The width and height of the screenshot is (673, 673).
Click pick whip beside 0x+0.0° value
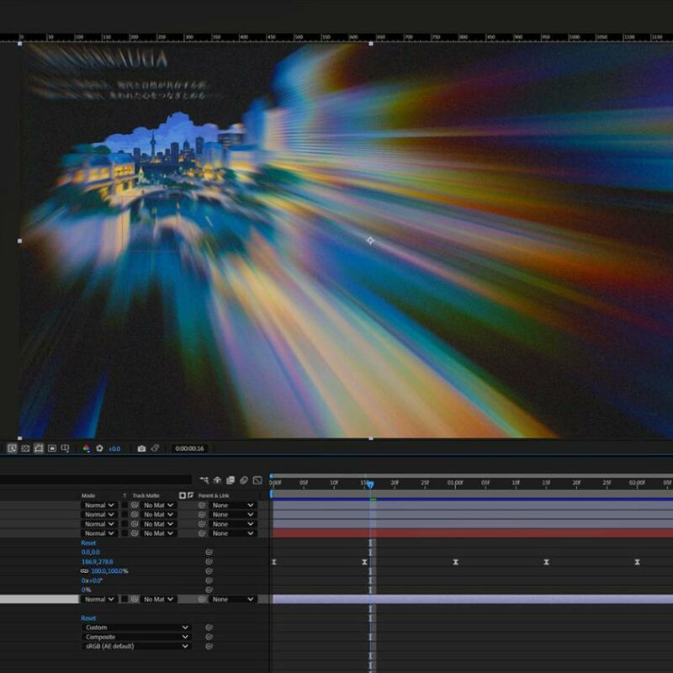point(209,580)
